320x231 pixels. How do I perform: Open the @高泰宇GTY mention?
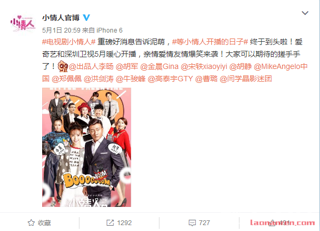[170, 79]
